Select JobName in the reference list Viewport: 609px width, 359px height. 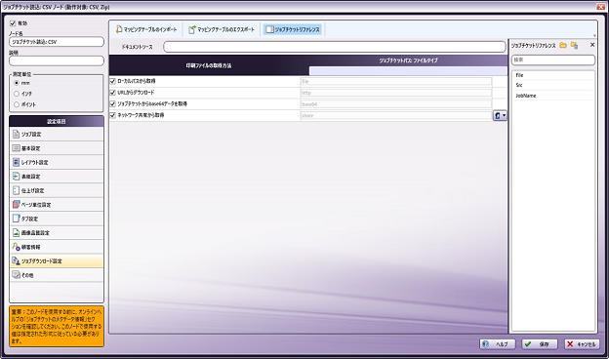[525, 96]
